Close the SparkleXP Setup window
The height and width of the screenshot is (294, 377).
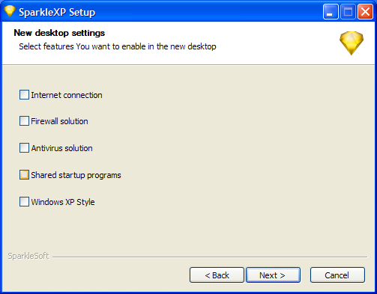tap(365, 12)
